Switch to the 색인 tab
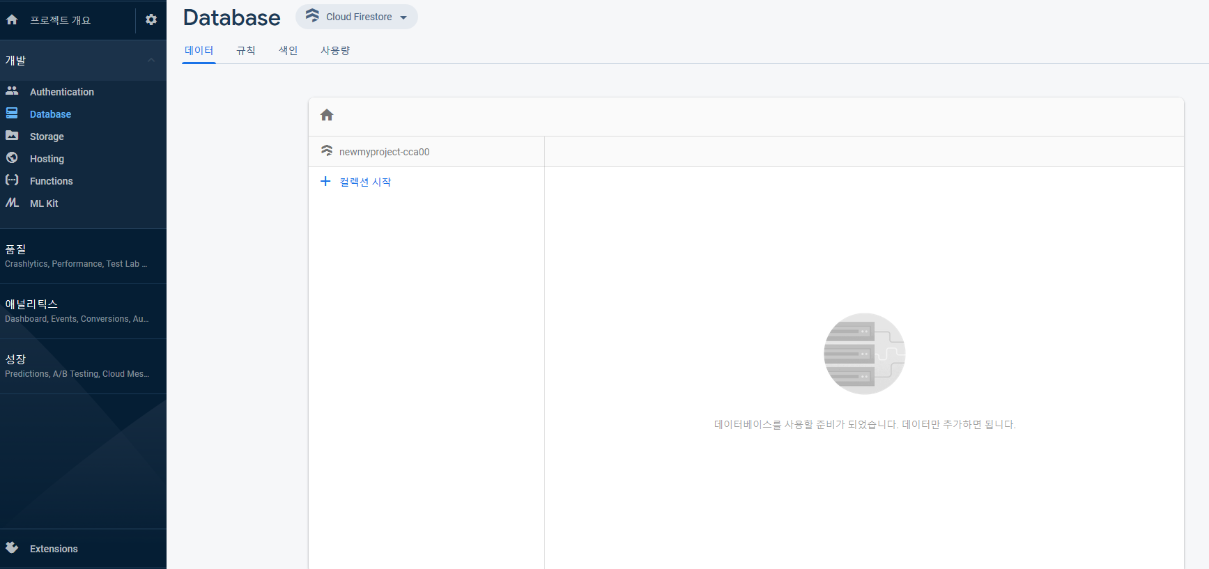 pos(288,50)
